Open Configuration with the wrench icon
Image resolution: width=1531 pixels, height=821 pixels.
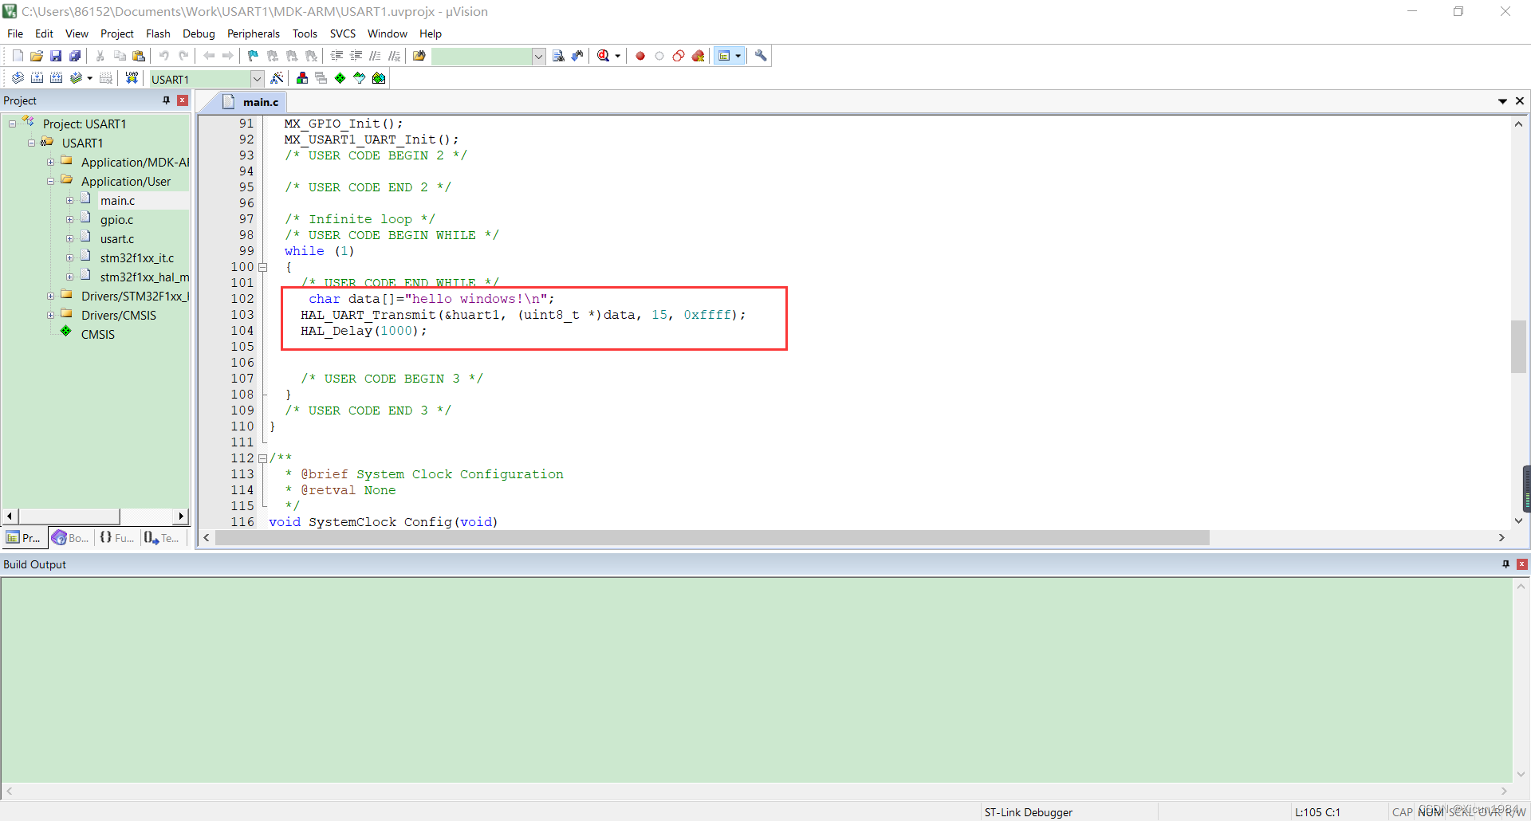[x=762, y=56]
